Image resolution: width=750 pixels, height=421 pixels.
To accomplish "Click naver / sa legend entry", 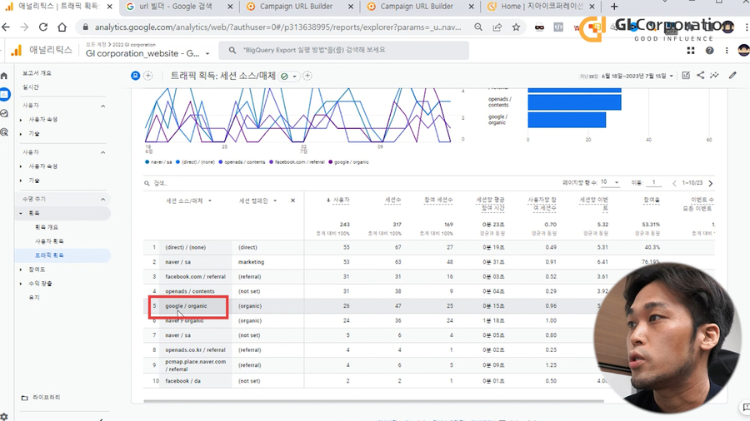I will [158, 162].
